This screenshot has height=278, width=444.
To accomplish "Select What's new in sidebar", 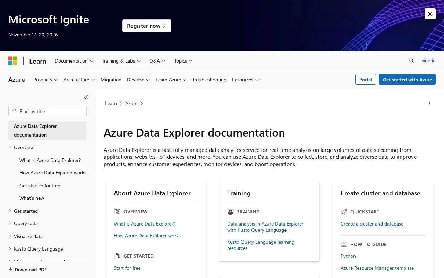I will click(32, 198).
